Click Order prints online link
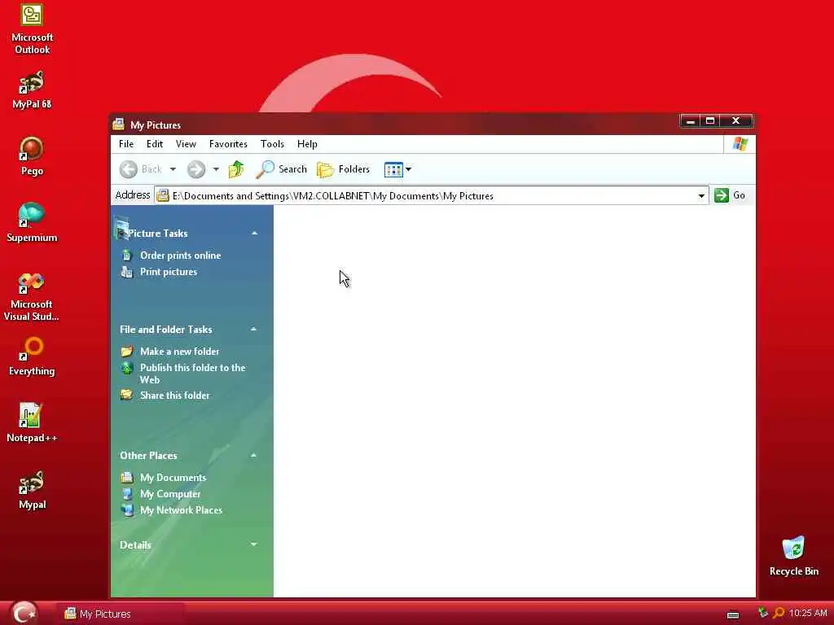 pyautogui.click(x=180, y=256)
